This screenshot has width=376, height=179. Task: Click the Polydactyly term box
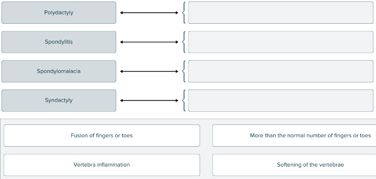coord(59,13)
